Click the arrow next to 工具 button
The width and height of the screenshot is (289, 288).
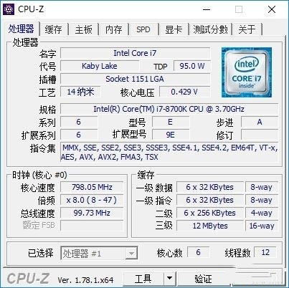[169, 278]
